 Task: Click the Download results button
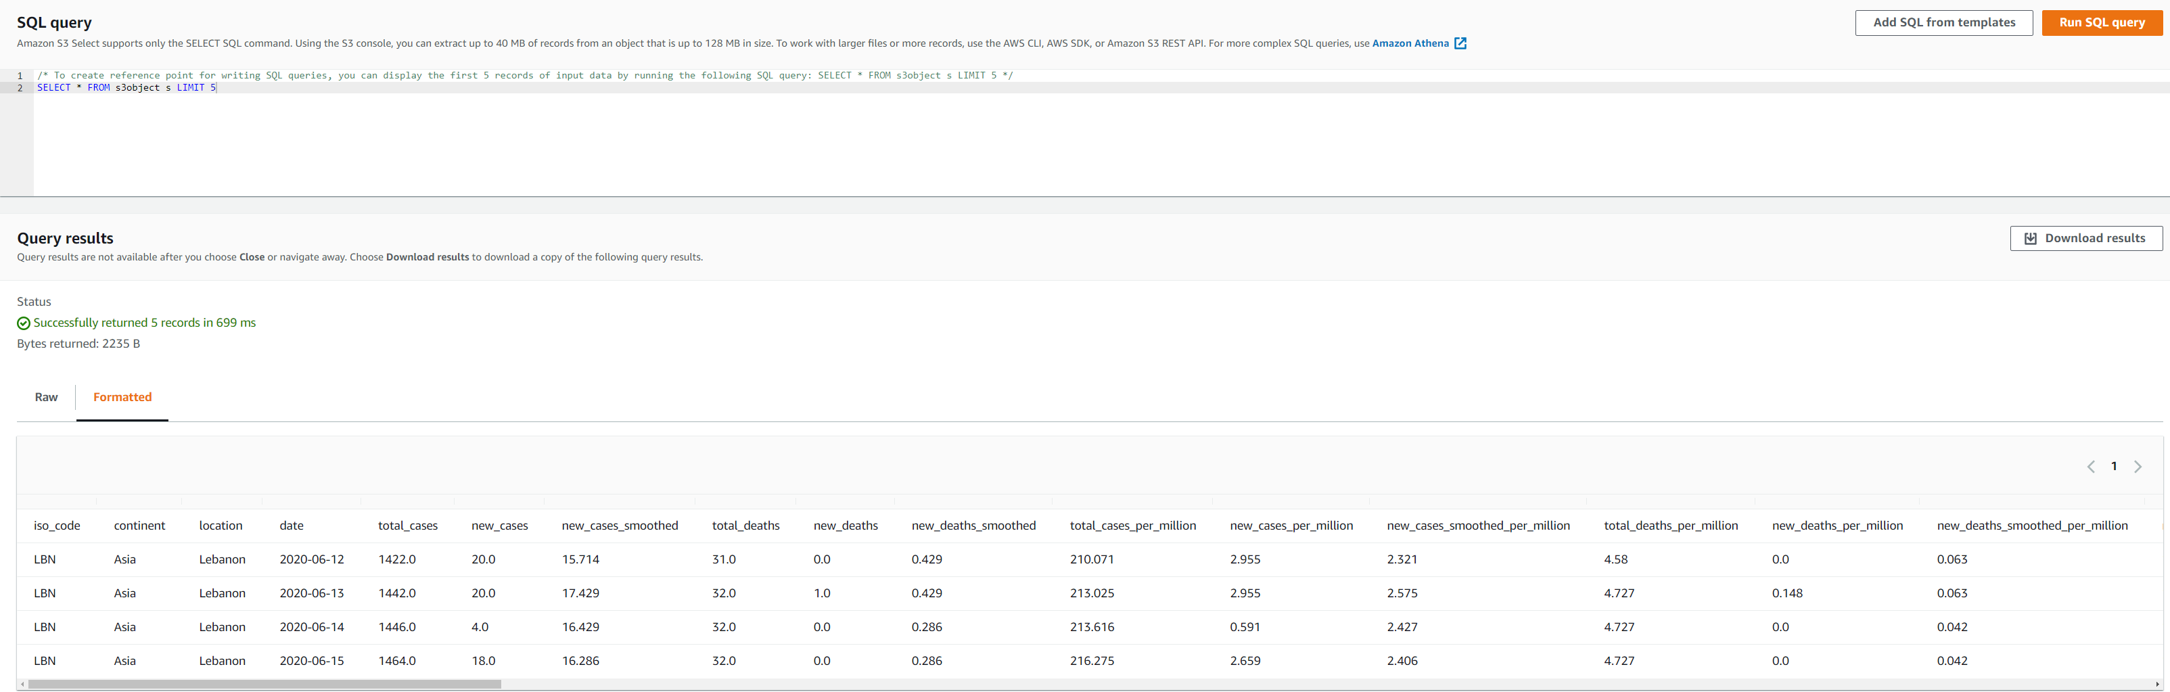[x=2085, y=239]
